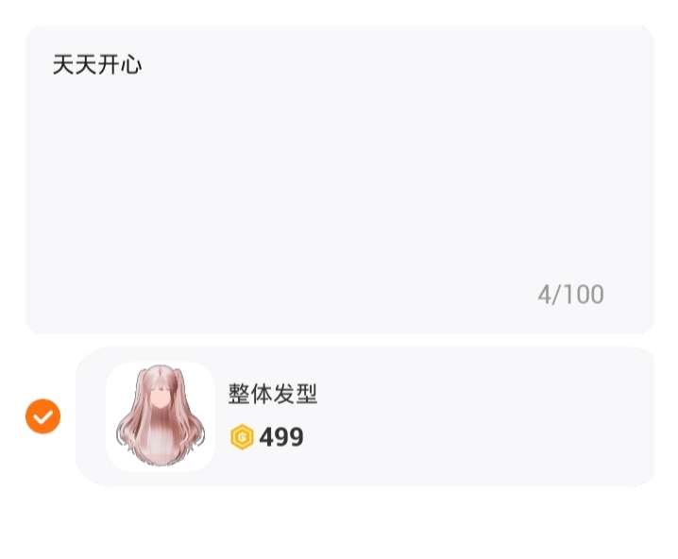Place cursor after the 天天开心 text
Viewport: 678px width, 559px height.
144,65
